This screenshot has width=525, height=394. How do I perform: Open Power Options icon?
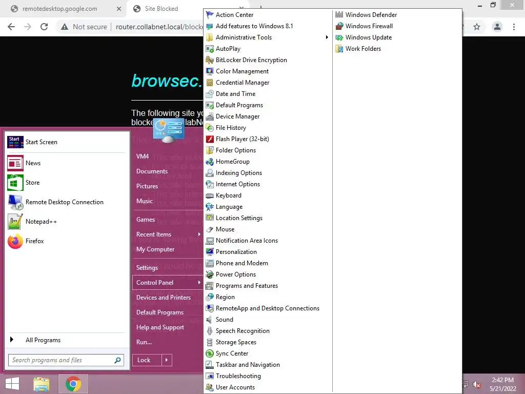[210, 274]
